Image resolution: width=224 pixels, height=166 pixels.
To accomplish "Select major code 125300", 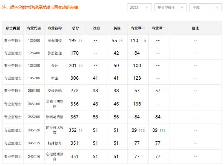I will pyautogui.click(x=34, y=65).
